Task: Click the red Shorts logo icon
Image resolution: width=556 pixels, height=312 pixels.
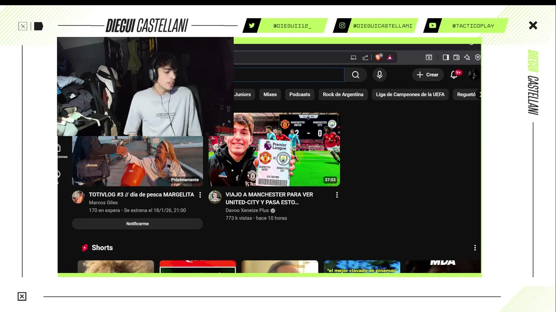Action: (85, 248)
